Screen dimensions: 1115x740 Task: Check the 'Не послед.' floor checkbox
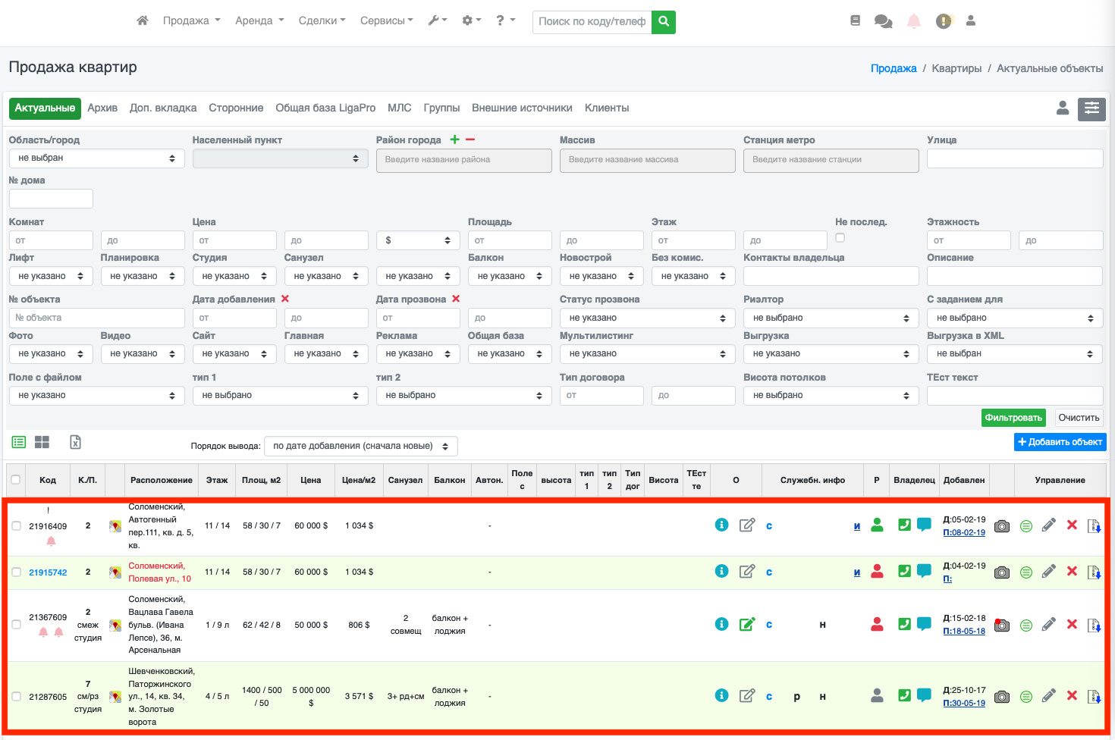pyautogui.click(x=840, y=238)
